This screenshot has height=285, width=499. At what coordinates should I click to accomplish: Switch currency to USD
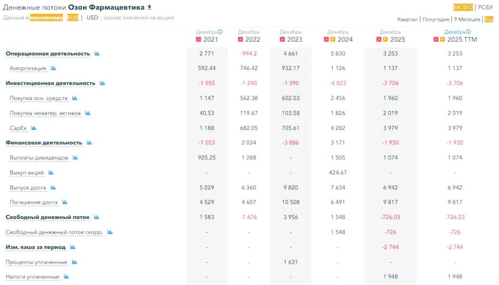coord(92,18)
